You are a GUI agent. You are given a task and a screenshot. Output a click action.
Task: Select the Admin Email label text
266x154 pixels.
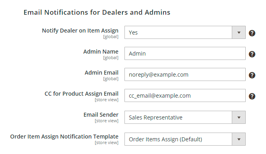point(101,73)
